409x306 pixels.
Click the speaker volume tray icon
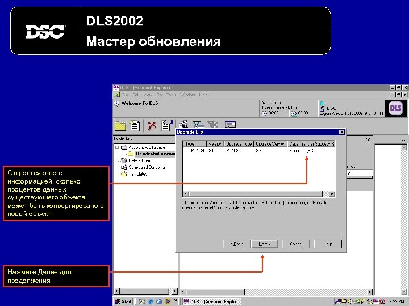[x=350, y=301]
